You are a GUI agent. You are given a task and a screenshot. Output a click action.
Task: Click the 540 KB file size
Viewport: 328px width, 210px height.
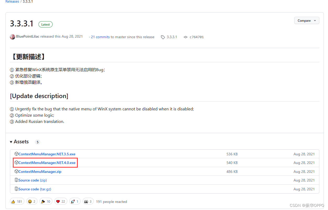coord(232,163)
